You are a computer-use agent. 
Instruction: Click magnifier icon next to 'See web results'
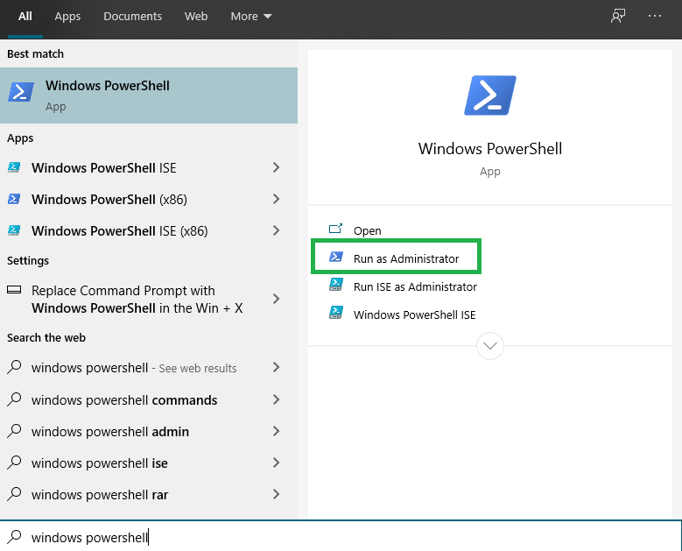[x=14, y=367]
